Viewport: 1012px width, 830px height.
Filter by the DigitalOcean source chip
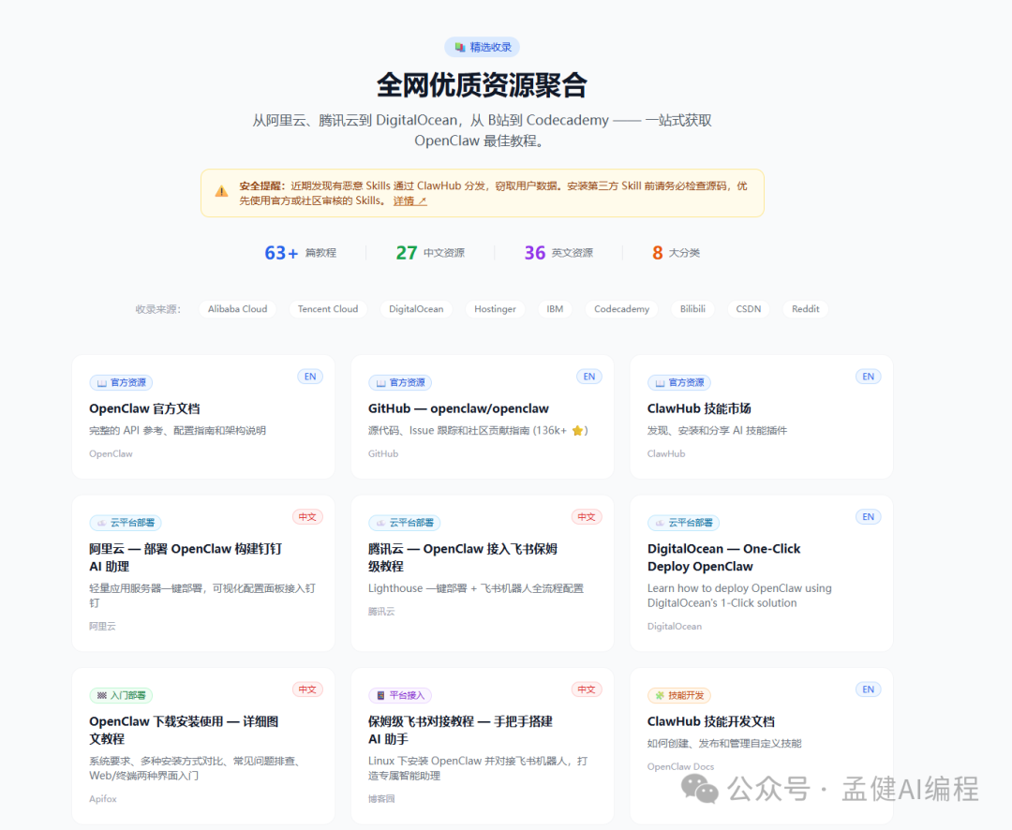pyautogui.click(x=416, y=309)
